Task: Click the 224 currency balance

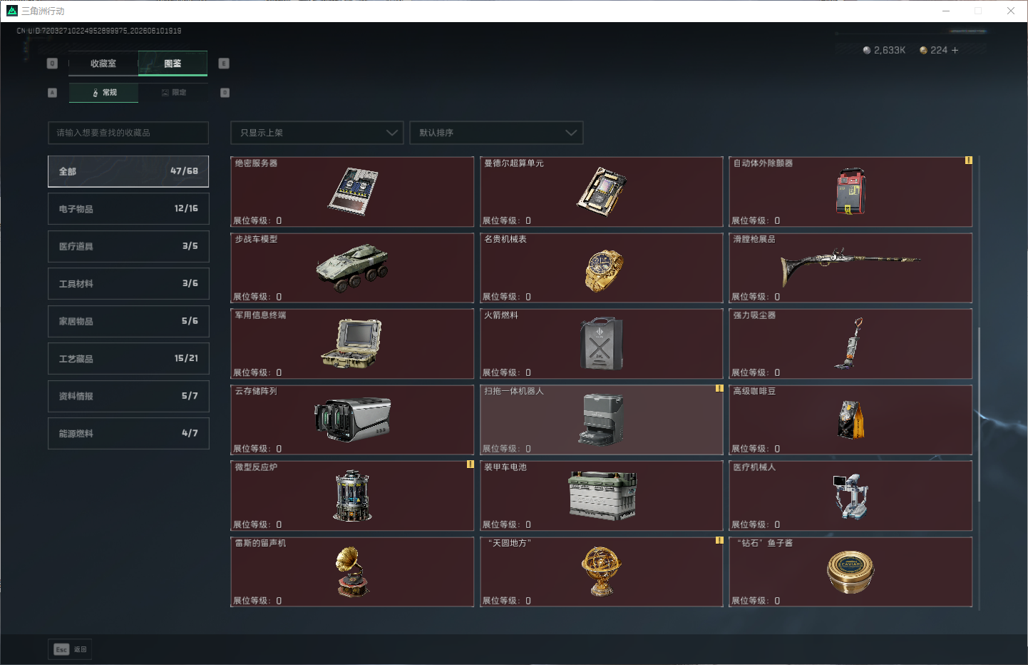Action: click(x=939, y=50)
